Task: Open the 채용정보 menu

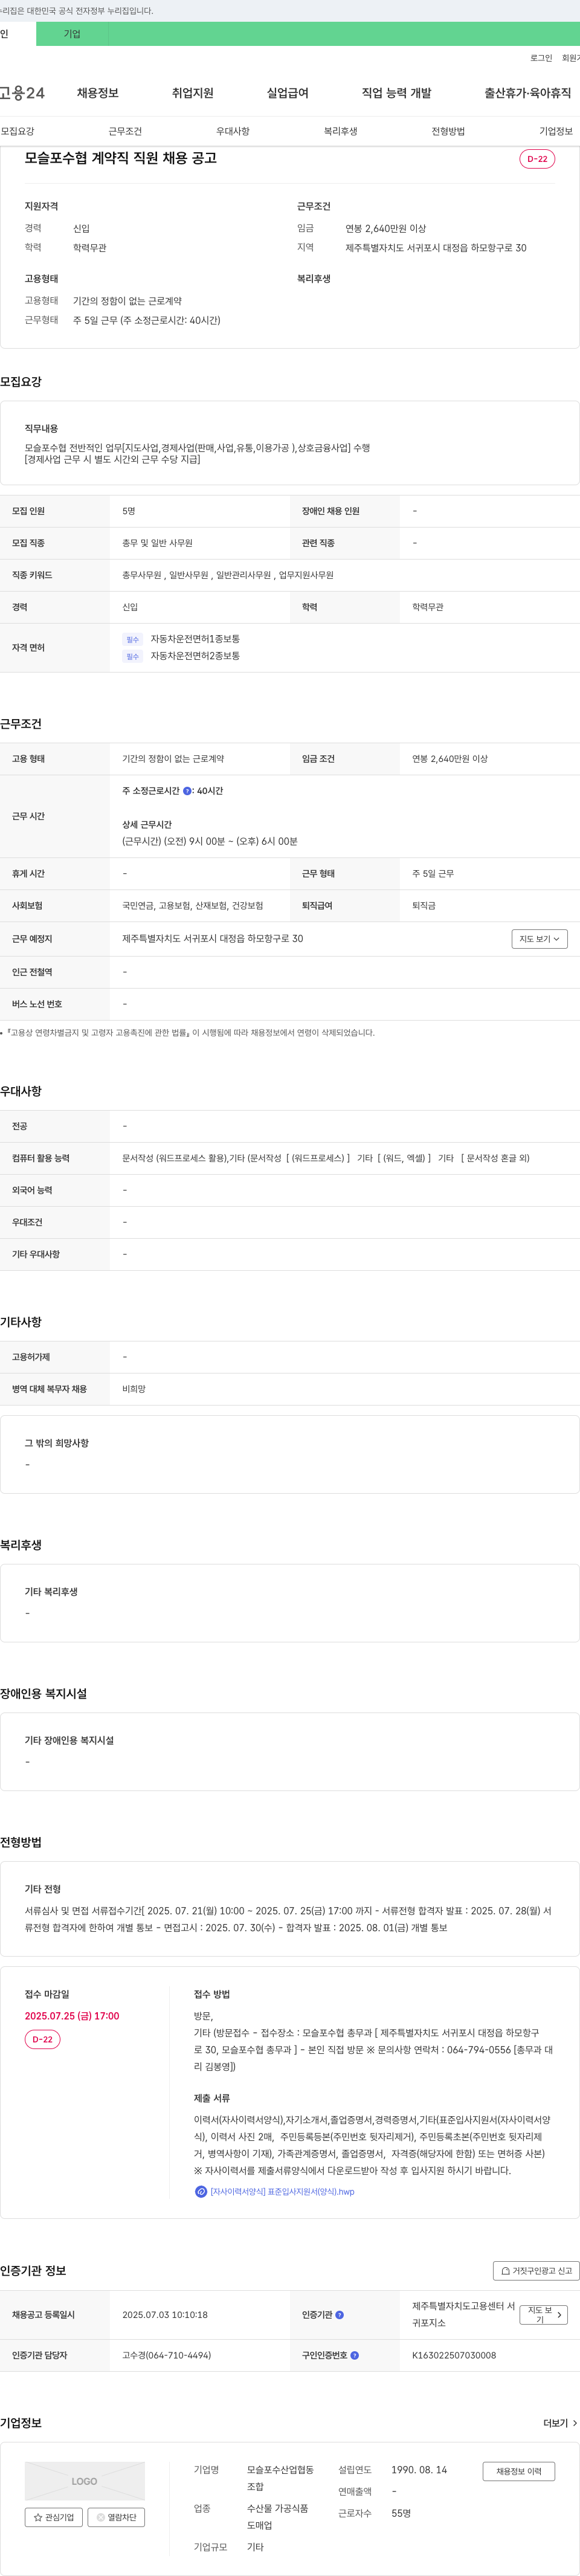Action: click(x=98, y=93)
